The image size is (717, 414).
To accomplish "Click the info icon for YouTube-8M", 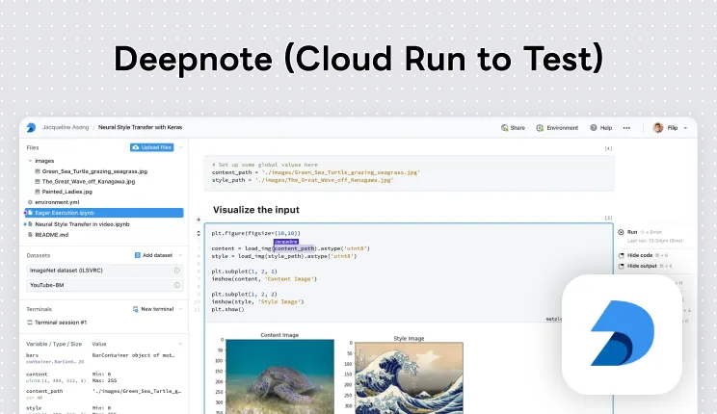I will [x=177, y=285].
